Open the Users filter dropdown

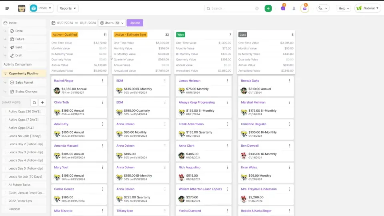[x=112, y=23]
